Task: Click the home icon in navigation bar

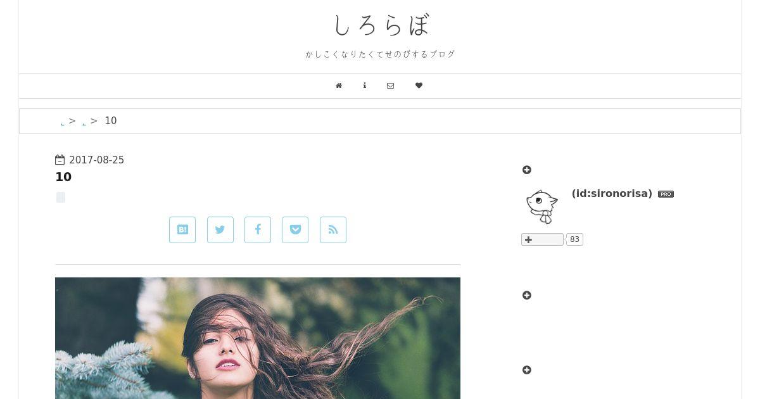Action: (x=339, y=85)
